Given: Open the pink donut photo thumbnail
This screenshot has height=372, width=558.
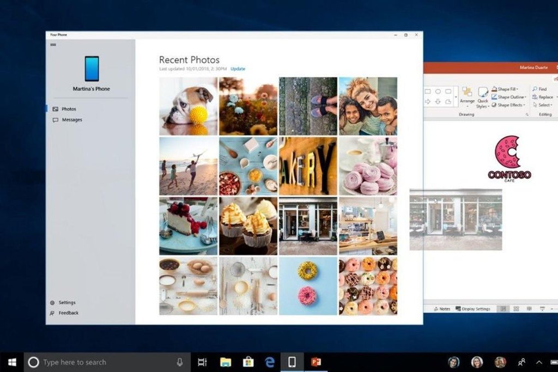Looking at the screenshot, I should [308, 284].
